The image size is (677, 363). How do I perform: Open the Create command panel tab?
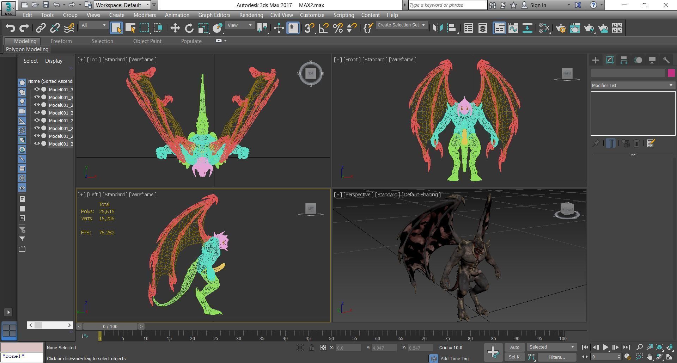(x=596, y=60)
